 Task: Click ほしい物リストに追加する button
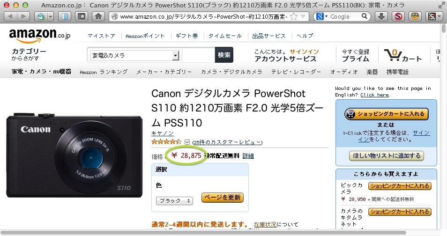(x=387, y=155)
